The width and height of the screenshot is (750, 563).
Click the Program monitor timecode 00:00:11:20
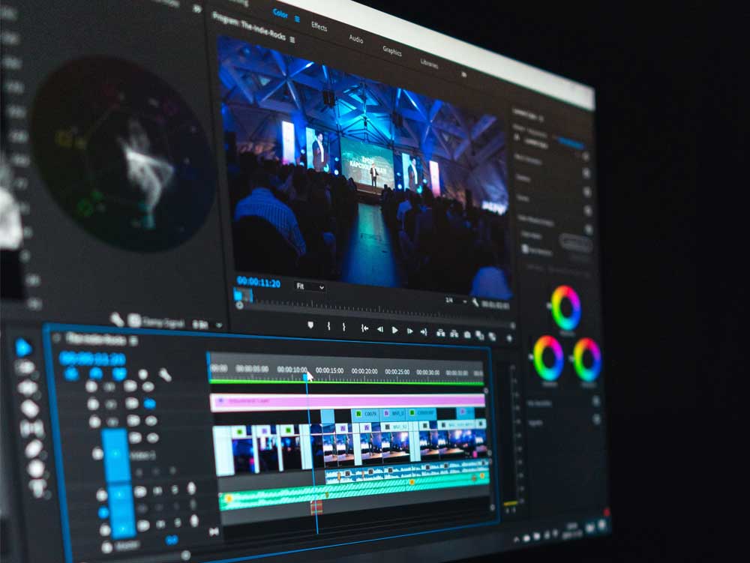coord(258,283)
